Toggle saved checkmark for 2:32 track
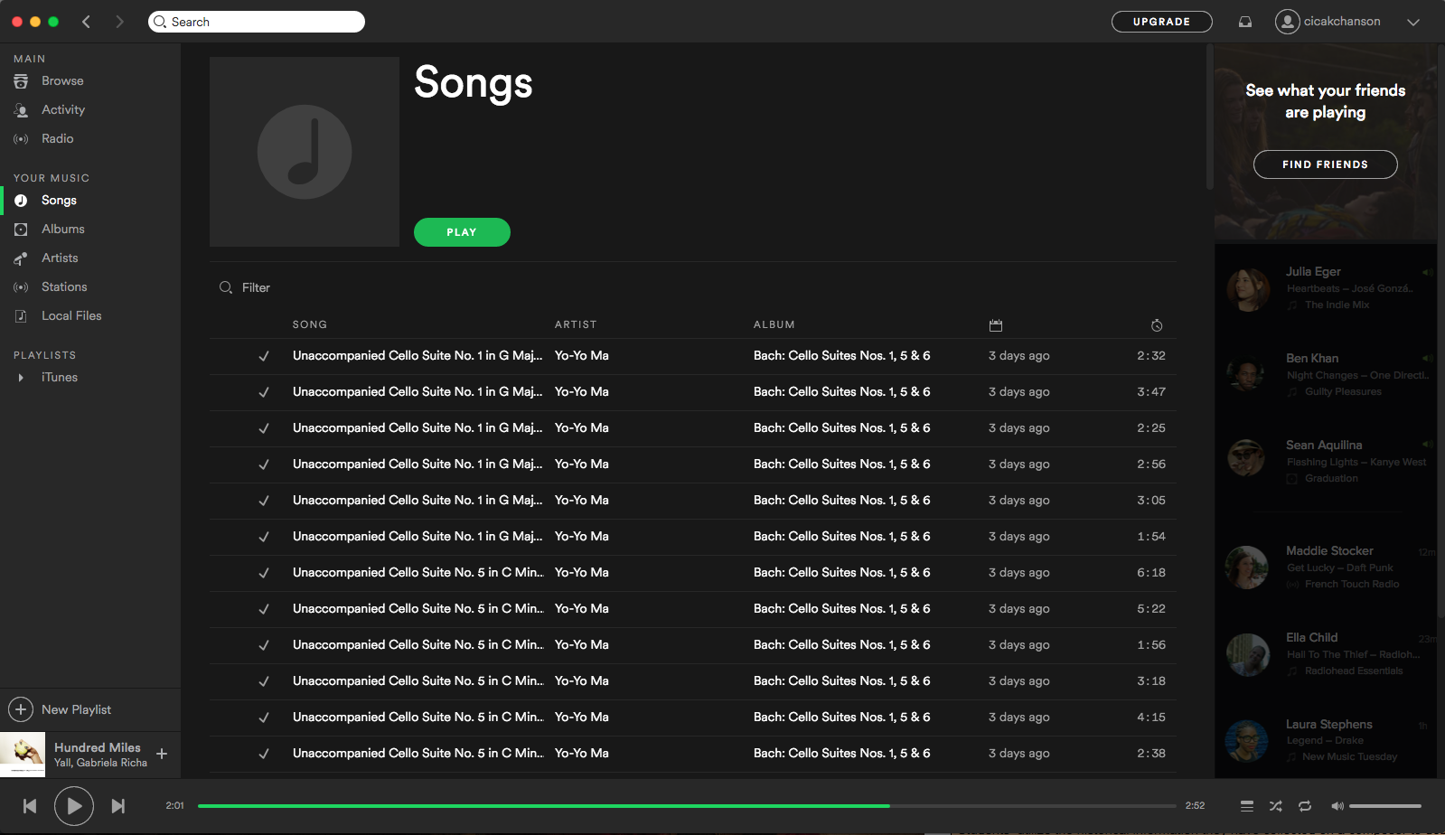Image resolution: width=1445 pixels, height=835 pixels. [x=264, y=356]
